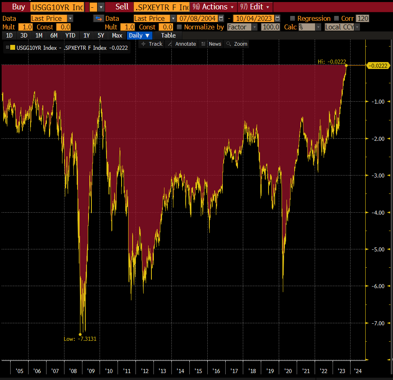Click the legend text USGG10YR Index - .SPXEYTR F Index
Screen dimensions: 393x380
pos(61,48)
